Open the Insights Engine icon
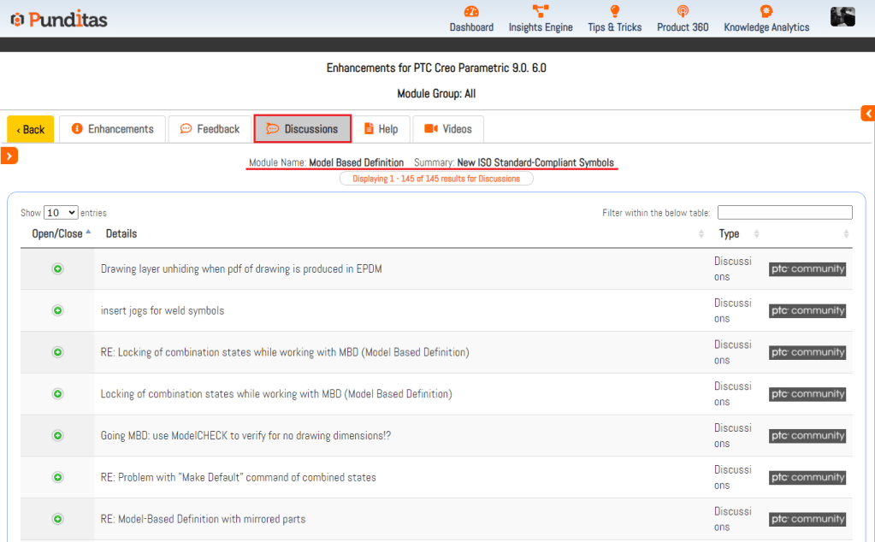Screen dimensions: 875x542 click(541, 11)
